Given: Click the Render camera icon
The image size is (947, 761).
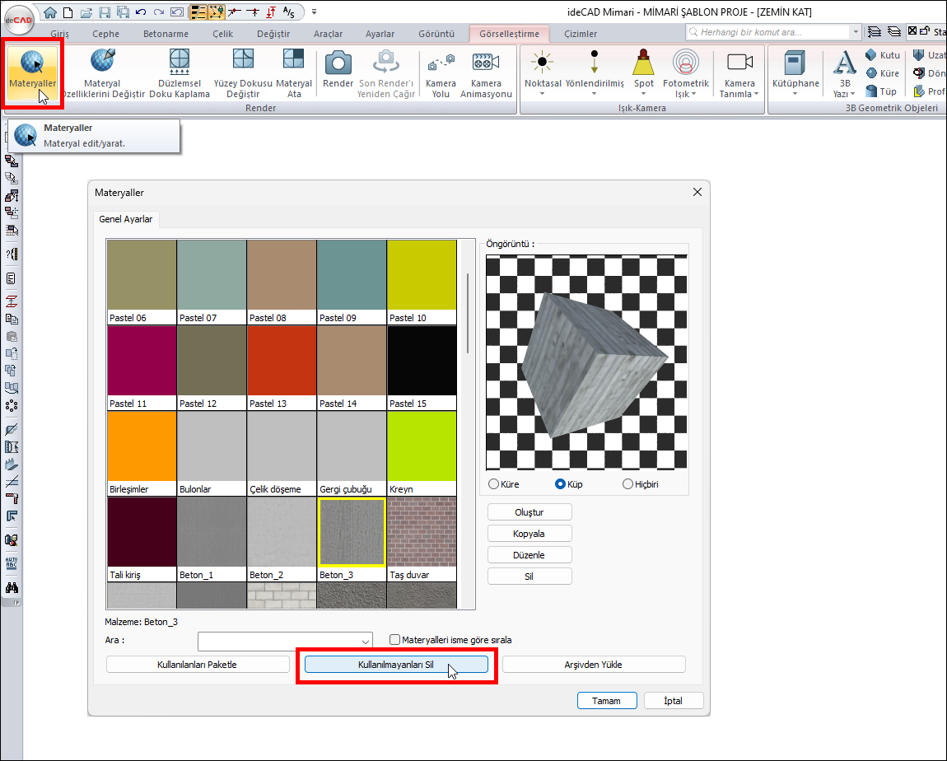Looking at the screenshot, I should coord(338,63).
